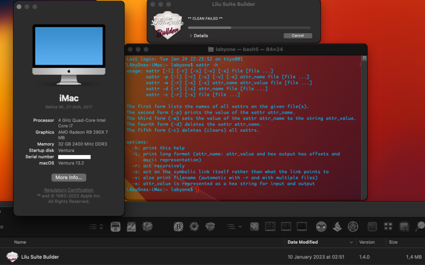The width and height of the screenshot is (425, 265).
Task: Sort the file list by Date Modified column
Action: pos(303,242)
